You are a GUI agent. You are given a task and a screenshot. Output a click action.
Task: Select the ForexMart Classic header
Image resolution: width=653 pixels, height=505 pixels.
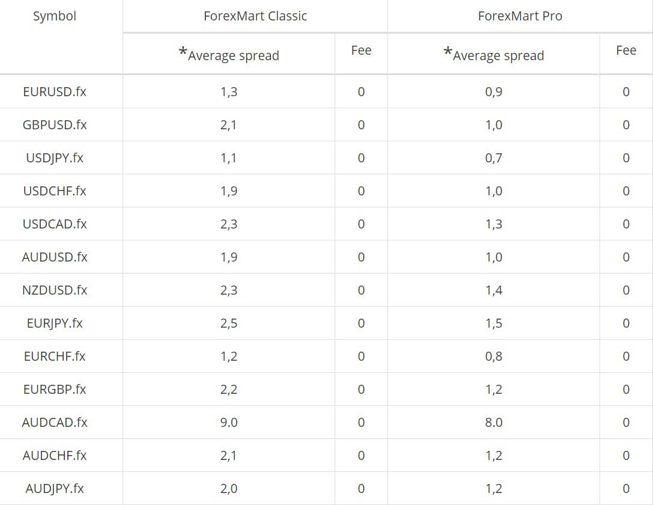[x=255, y=16]
